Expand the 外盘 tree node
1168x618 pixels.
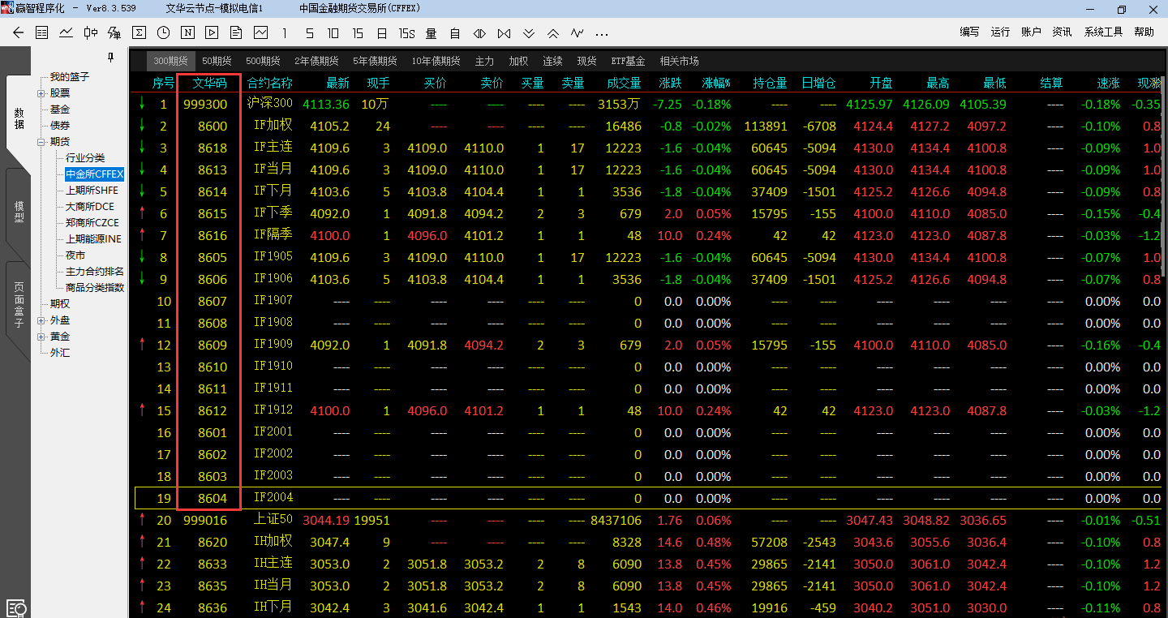41,320
